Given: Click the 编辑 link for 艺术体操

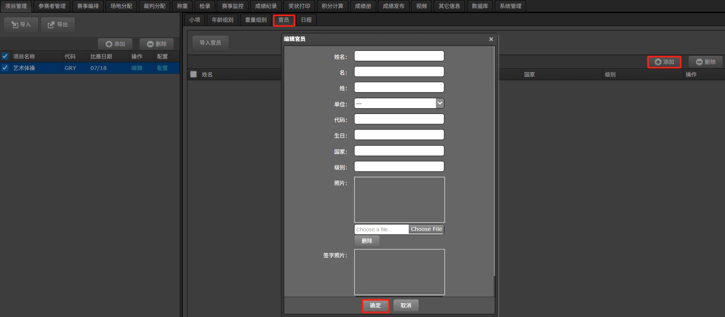Looking at the screenshot, I should pos(137,68).
